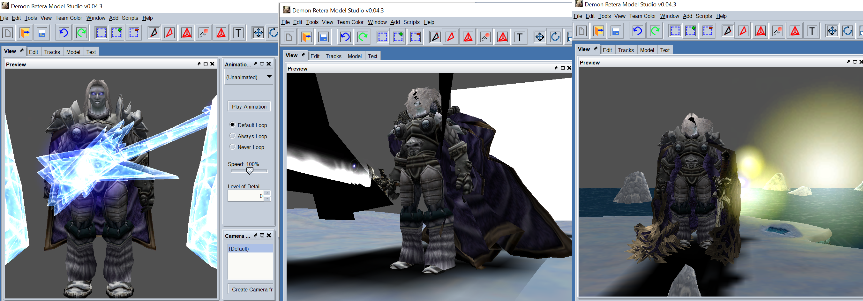Decrease Level of Detail with down arrow
The image size is (863, 301).
coord(267,199)
